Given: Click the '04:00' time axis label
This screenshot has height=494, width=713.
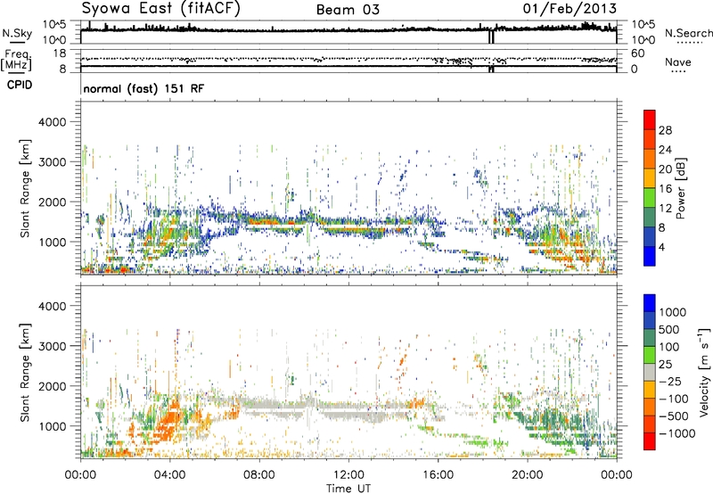Looking at the screenshot, I should click(169, 475).
